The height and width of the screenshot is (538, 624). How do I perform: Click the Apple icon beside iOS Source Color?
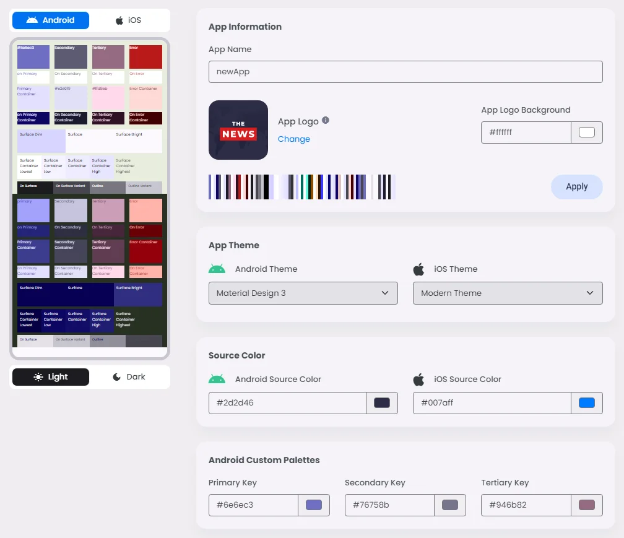[419, 380]
